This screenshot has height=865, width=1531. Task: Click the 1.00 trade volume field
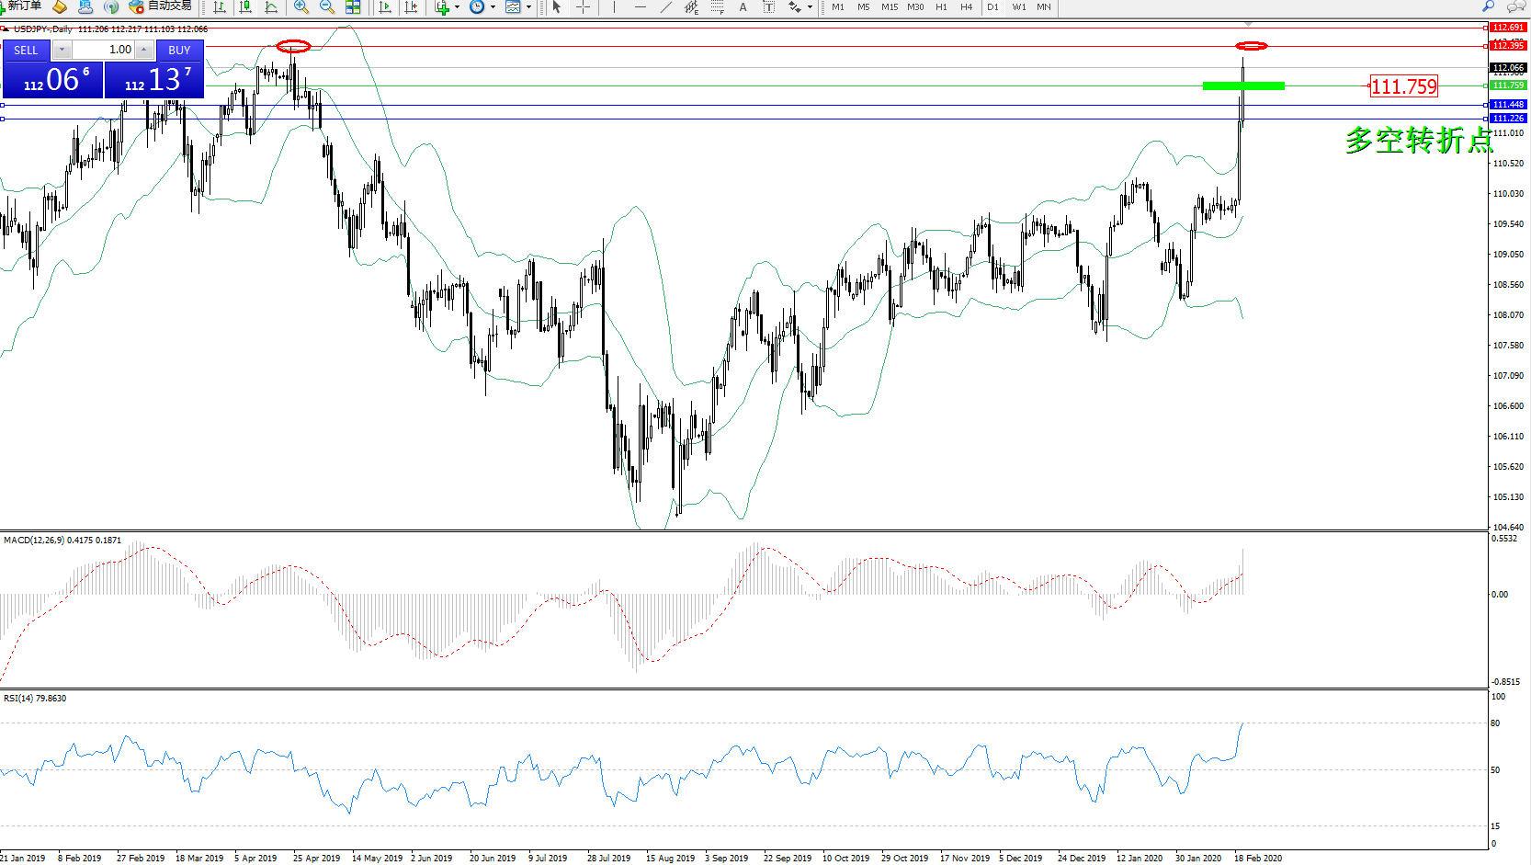click(104, 50)
